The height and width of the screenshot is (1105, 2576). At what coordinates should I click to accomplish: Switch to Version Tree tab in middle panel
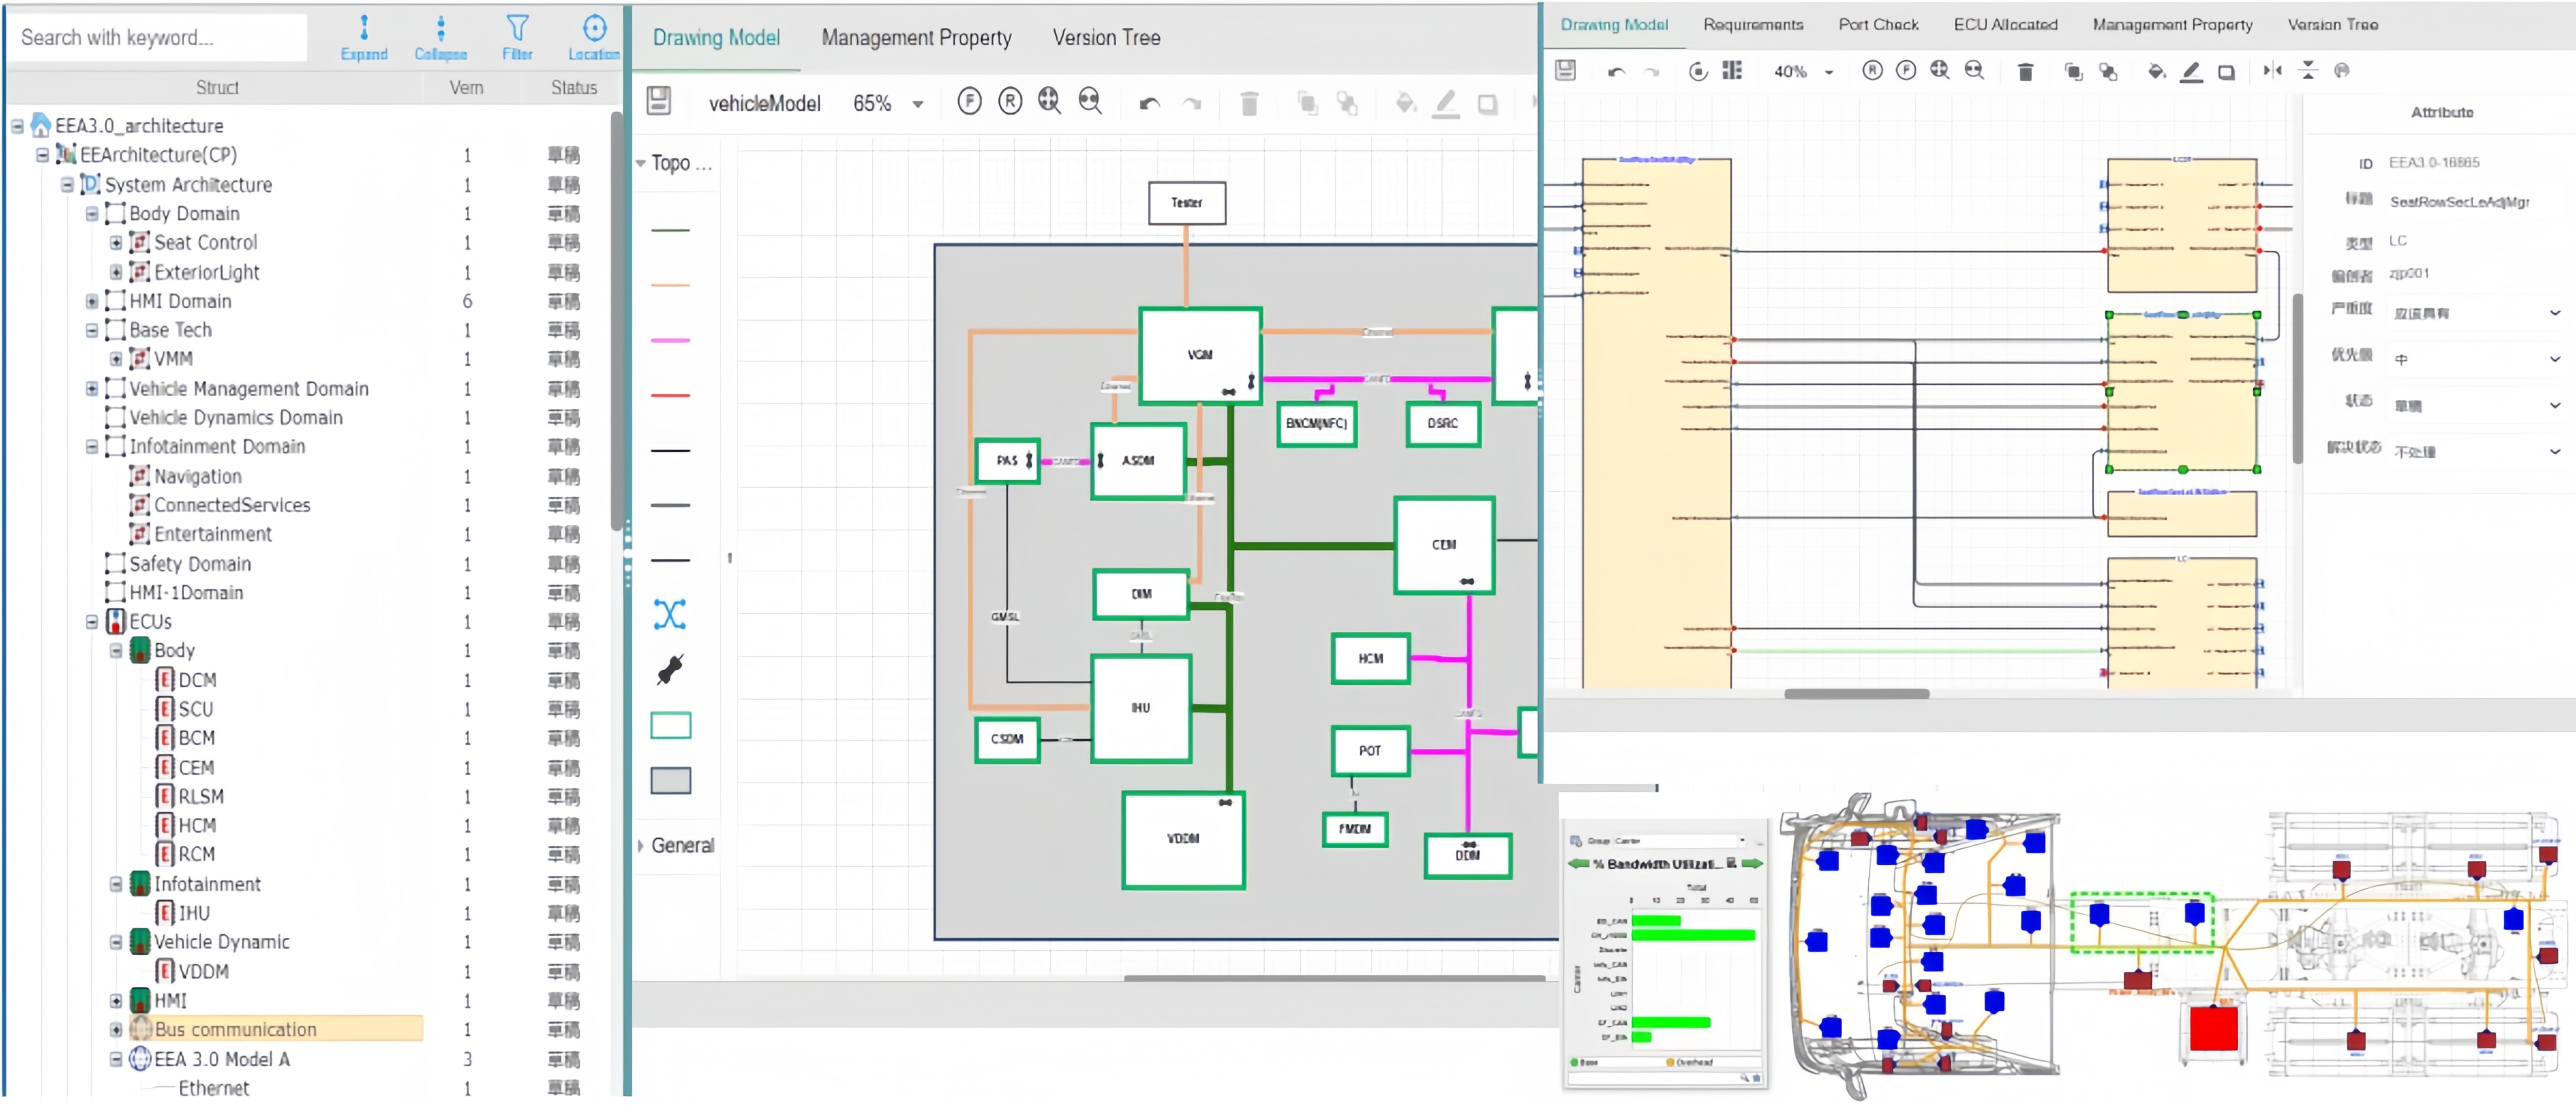tap(1105, 38)
